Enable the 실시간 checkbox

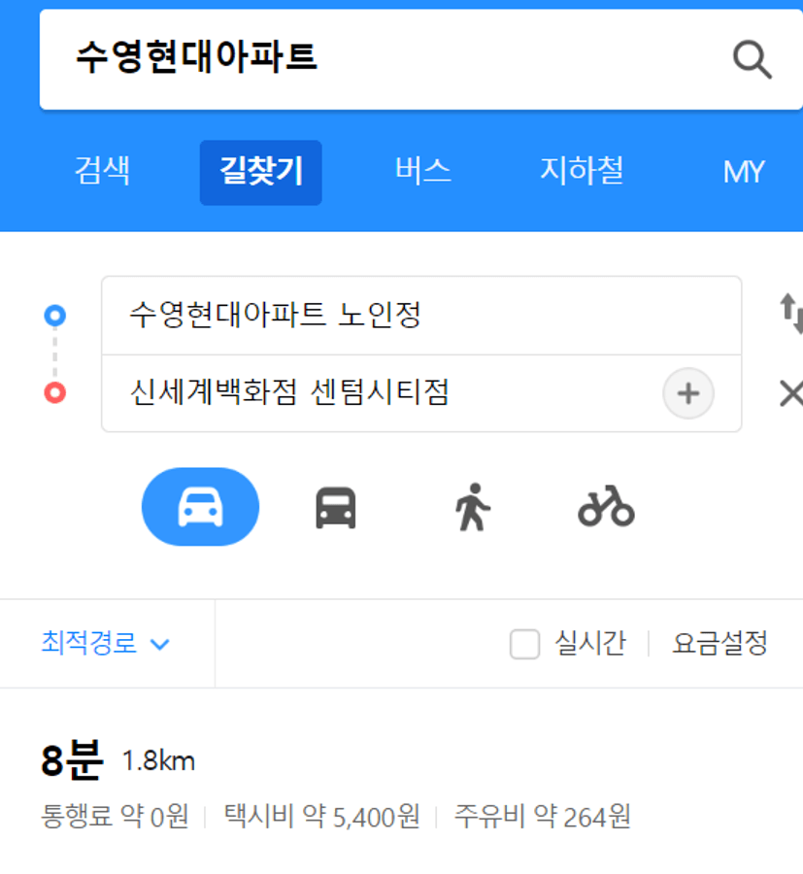(x=524, y=644)
